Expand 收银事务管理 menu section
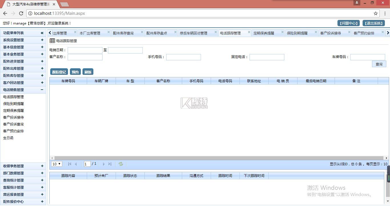 tap(42, 166)
